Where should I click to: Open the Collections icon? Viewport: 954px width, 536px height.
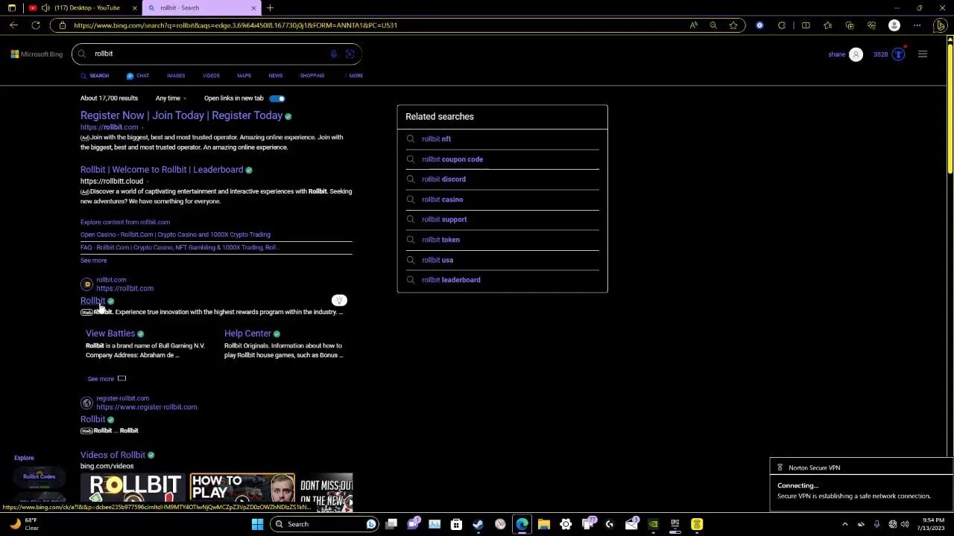tap(850, 25)
